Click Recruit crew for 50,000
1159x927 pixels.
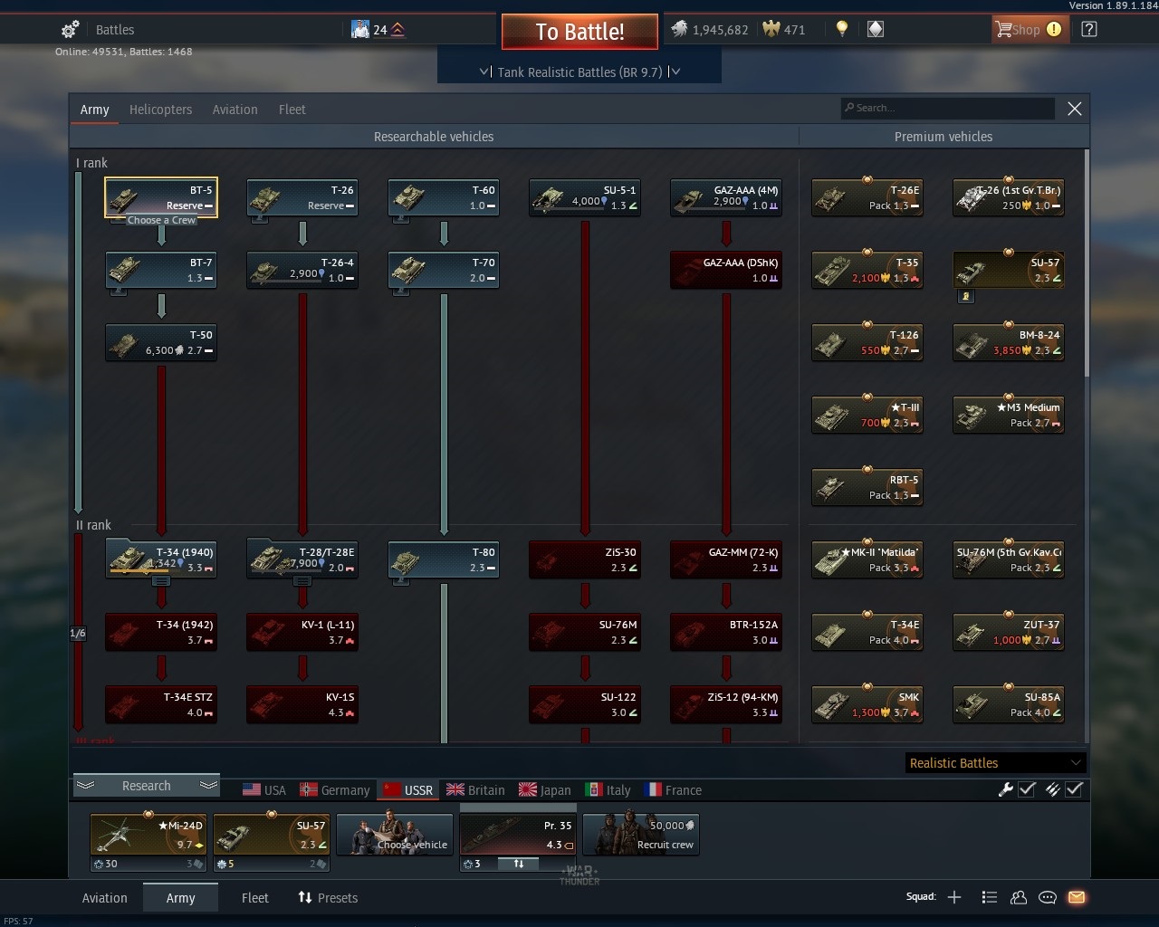(x=640, y=834)
